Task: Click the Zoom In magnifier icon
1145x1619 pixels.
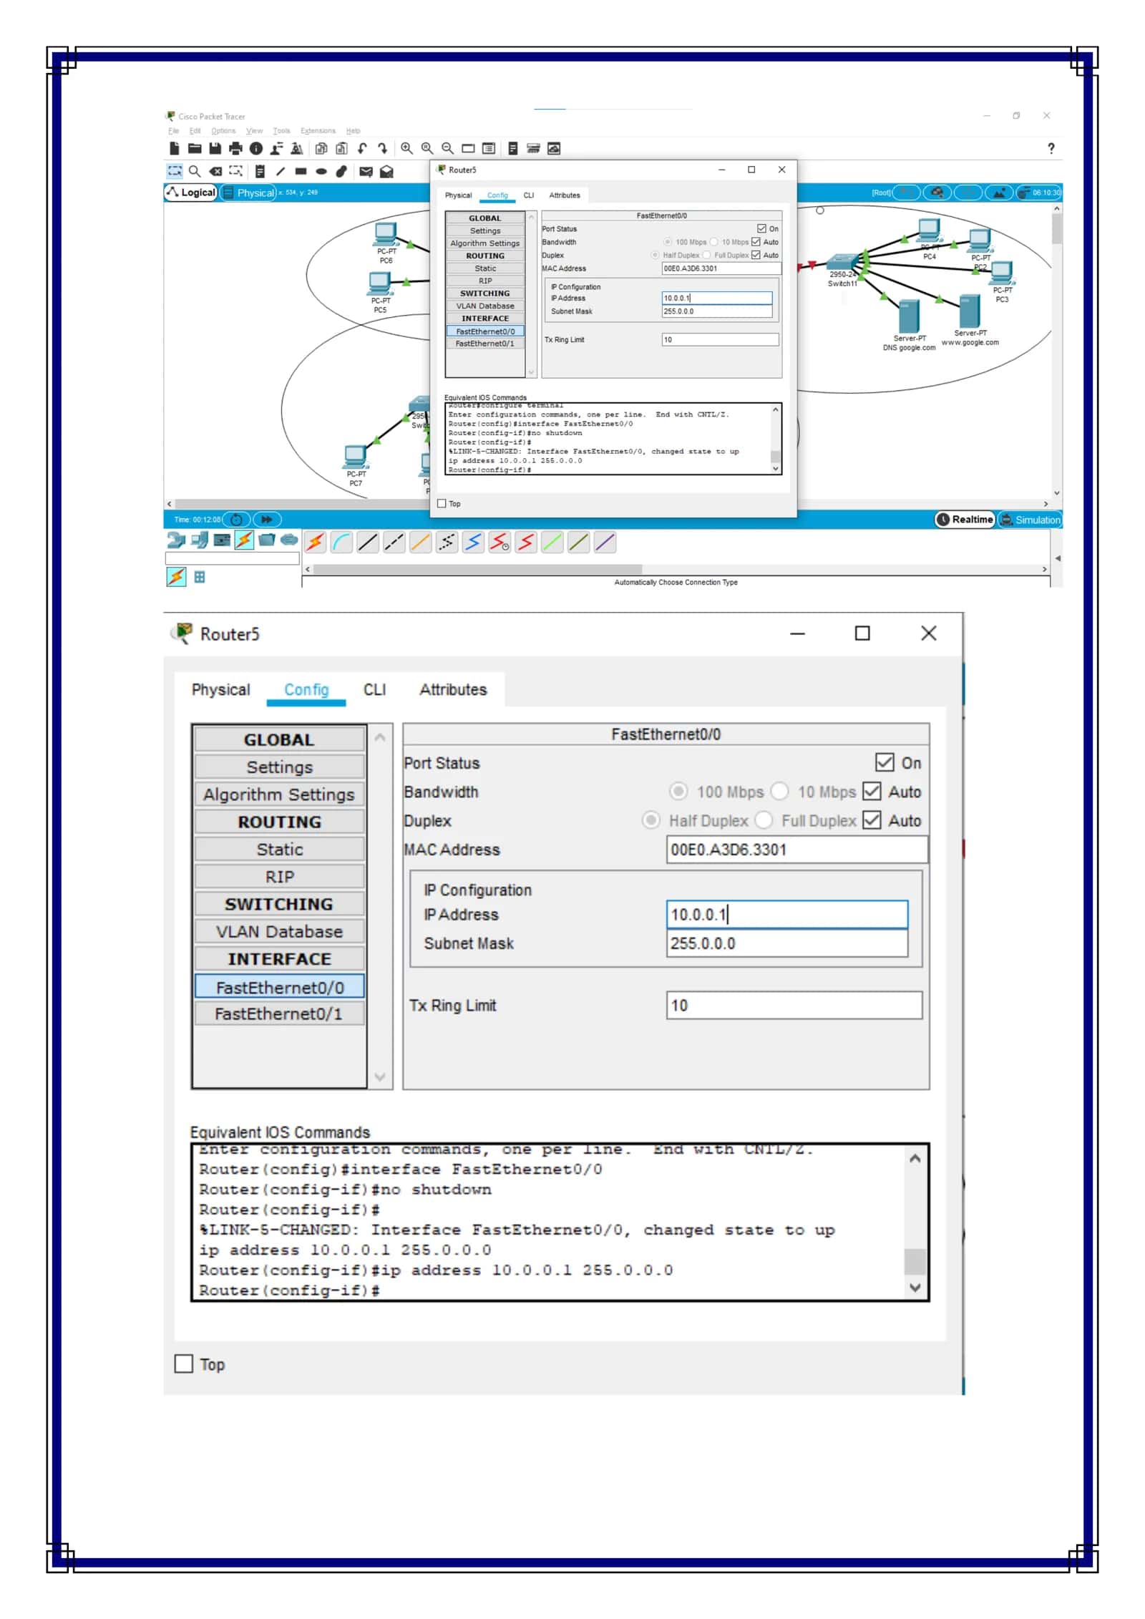Action: coord(406,148)
